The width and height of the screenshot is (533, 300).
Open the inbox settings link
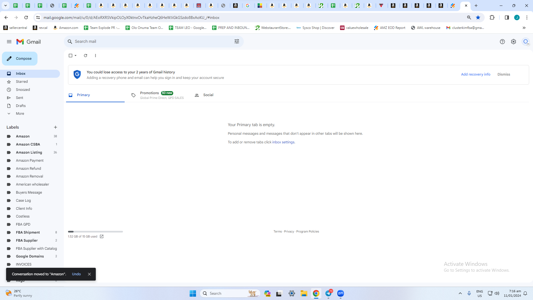click(283, 142)
